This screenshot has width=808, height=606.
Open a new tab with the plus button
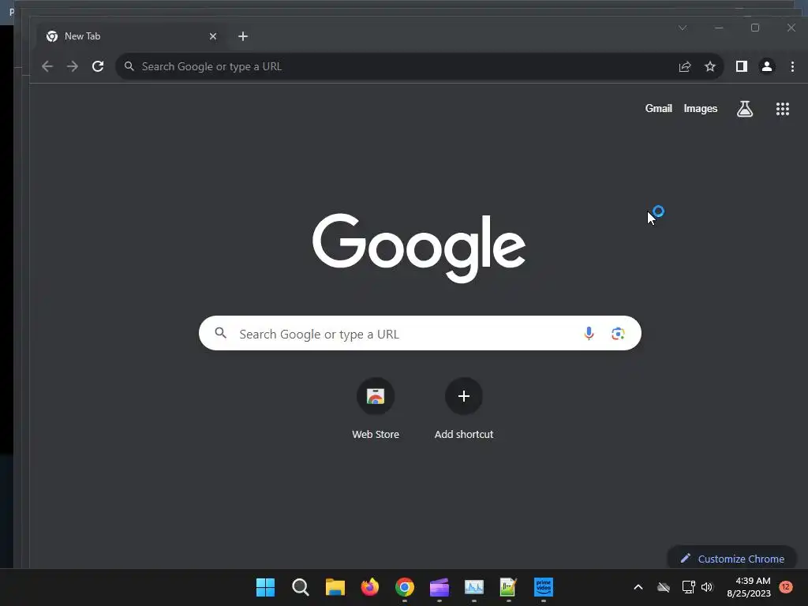click(x=243, y=36)
